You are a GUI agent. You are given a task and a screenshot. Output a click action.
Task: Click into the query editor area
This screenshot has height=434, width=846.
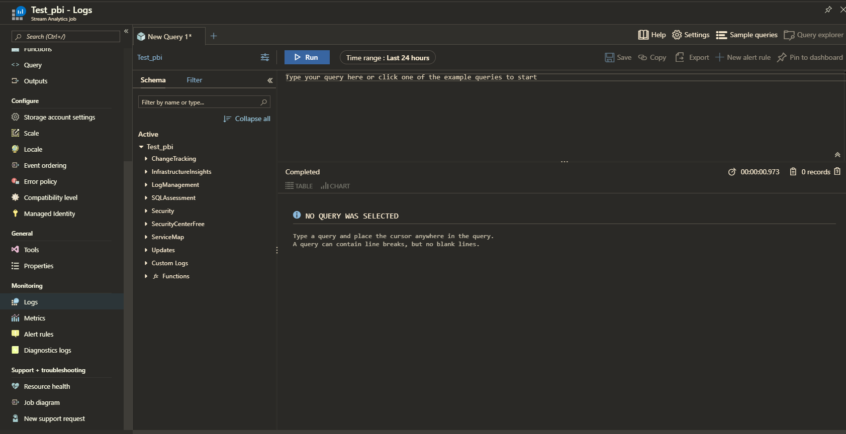(x=562, y=116)
